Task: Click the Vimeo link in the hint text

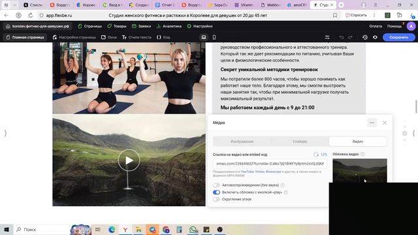Action: 260,172
